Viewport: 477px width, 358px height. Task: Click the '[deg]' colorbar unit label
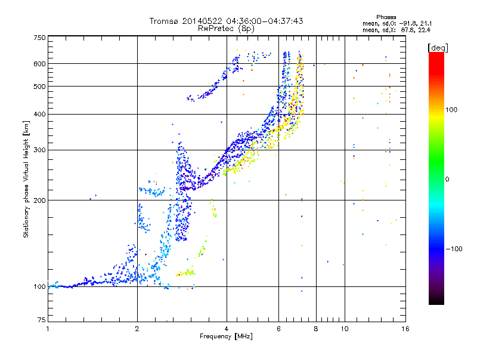438,48
